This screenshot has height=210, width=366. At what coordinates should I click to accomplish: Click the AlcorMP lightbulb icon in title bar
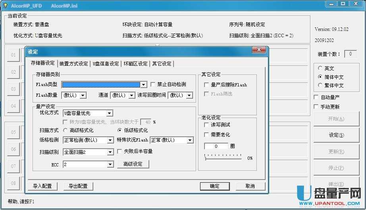click(x=5, y=5)
